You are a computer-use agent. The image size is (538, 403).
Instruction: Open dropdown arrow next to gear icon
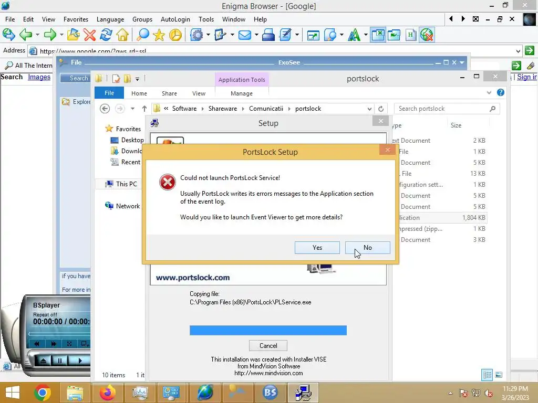click(208, 35)
